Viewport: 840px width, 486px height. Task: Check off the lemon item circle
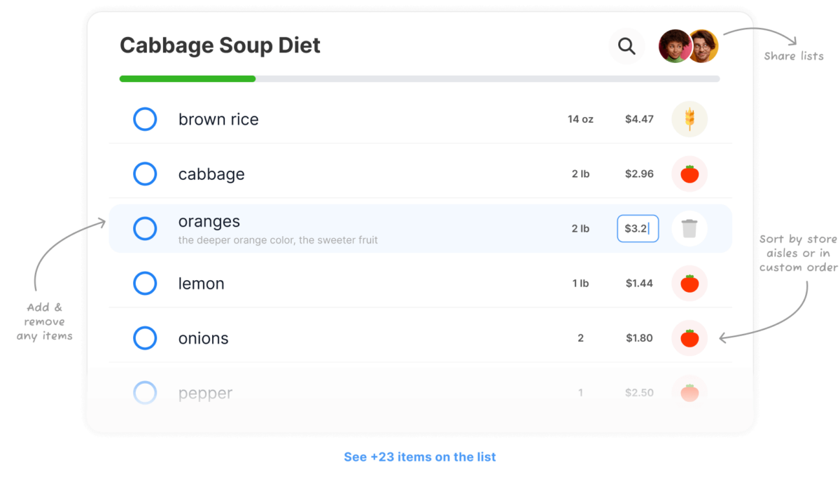pos(145,284)
